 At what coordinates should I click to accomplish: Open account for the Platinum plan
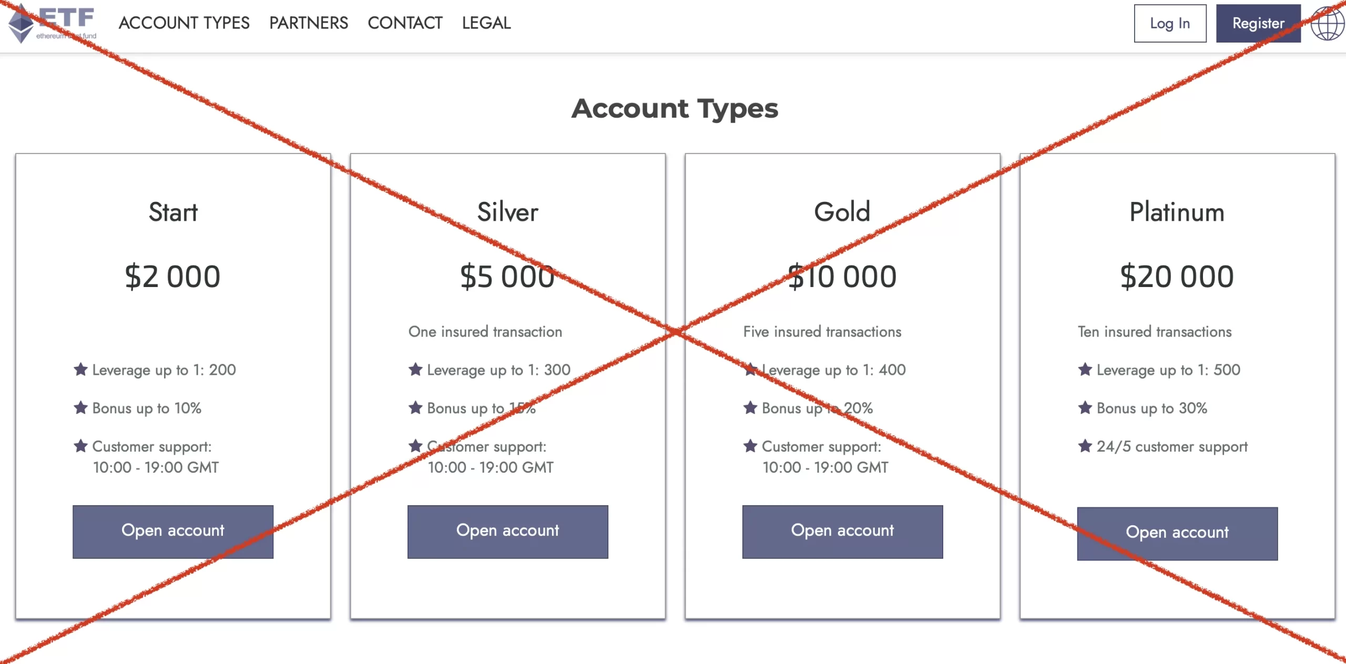1177,534
